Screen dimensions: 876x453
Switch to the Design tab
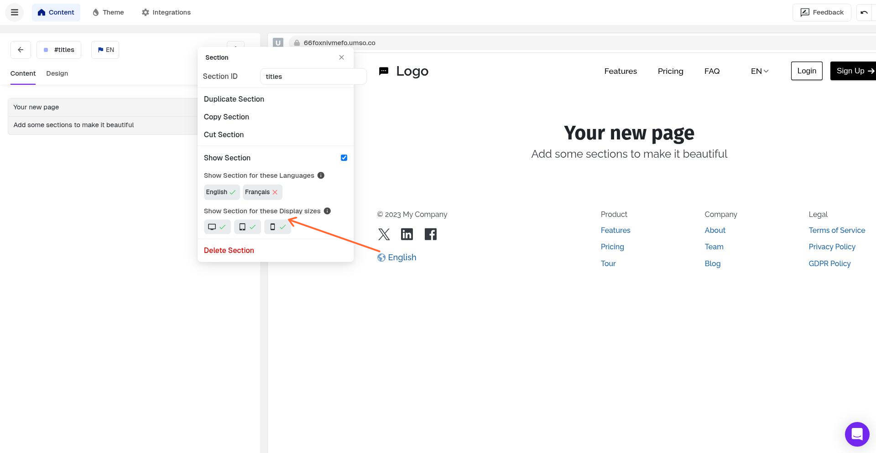tap(57, 73)
